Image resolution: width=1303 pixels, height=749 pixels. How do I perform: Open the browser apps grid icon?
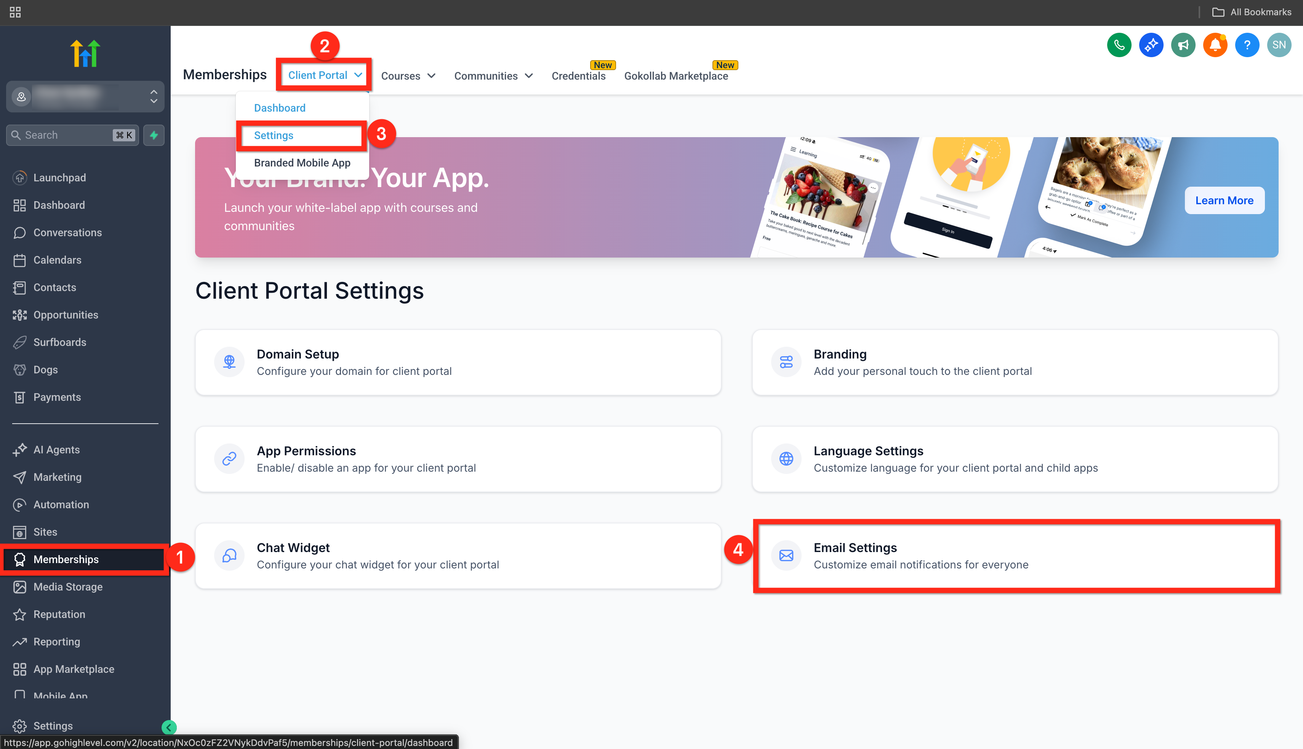pos(15,12)
